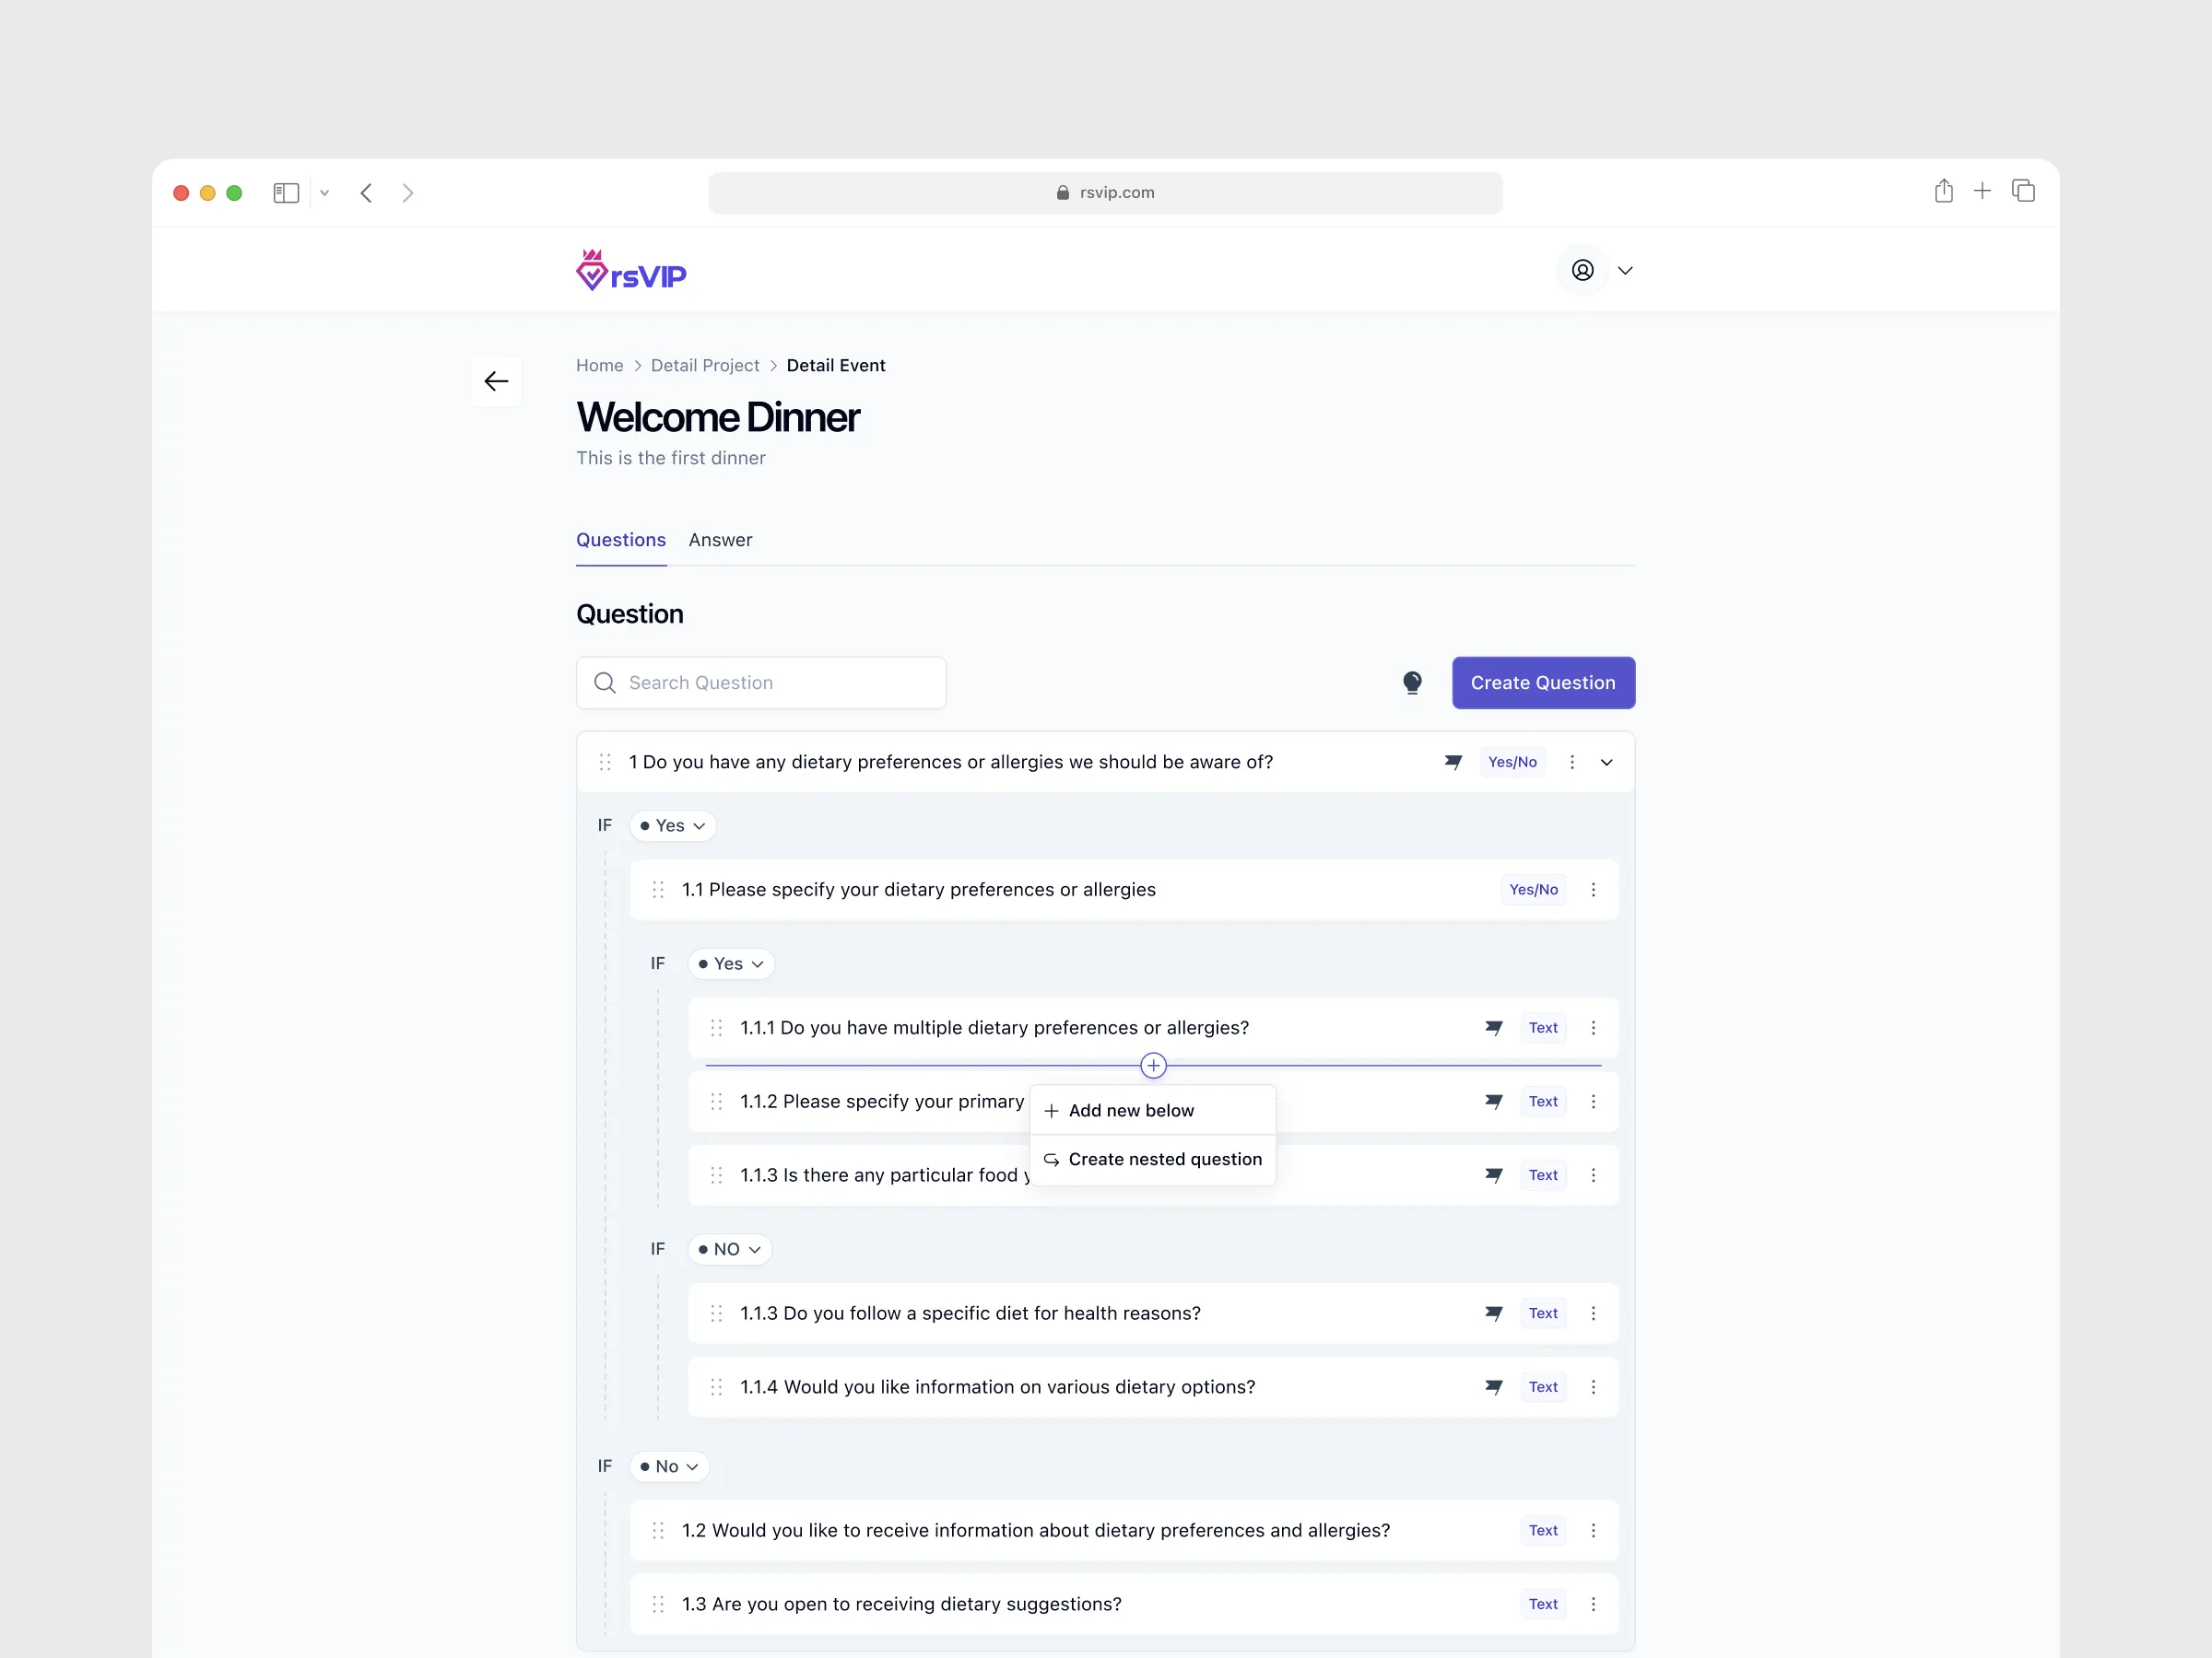The height and width of the screenshot is (1658, 2212).
Task: Click the circular plus insert icon
Action: [1153, 1066]
